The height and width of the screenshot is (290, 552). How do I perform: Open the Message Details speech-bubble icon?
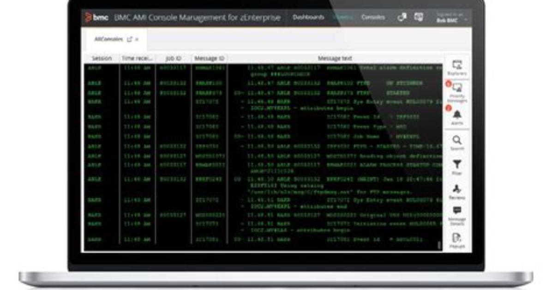pyautogui.click(x=457, y=211)
